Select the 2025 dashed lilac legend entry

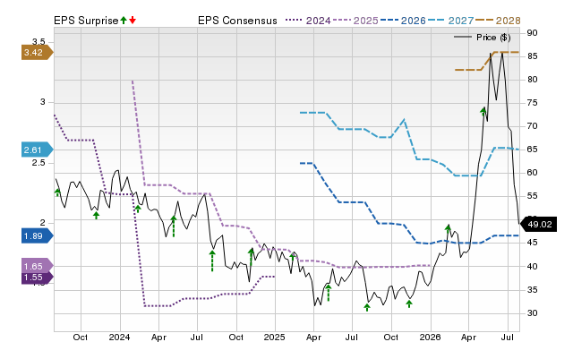pyautogui.click(x=355, y=21)
